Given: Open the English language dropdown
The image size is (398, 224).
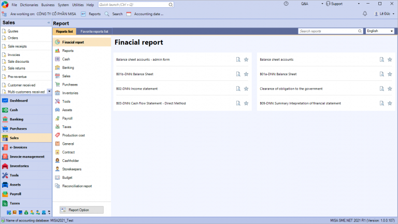Looking at the screenshot, I should click(380, 31).
